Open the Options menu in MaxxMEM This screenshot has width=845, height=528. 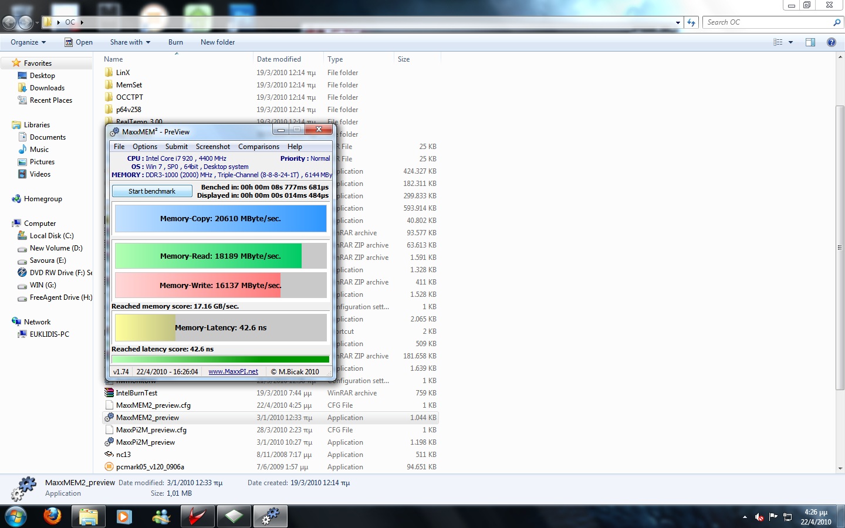[145, 147]
